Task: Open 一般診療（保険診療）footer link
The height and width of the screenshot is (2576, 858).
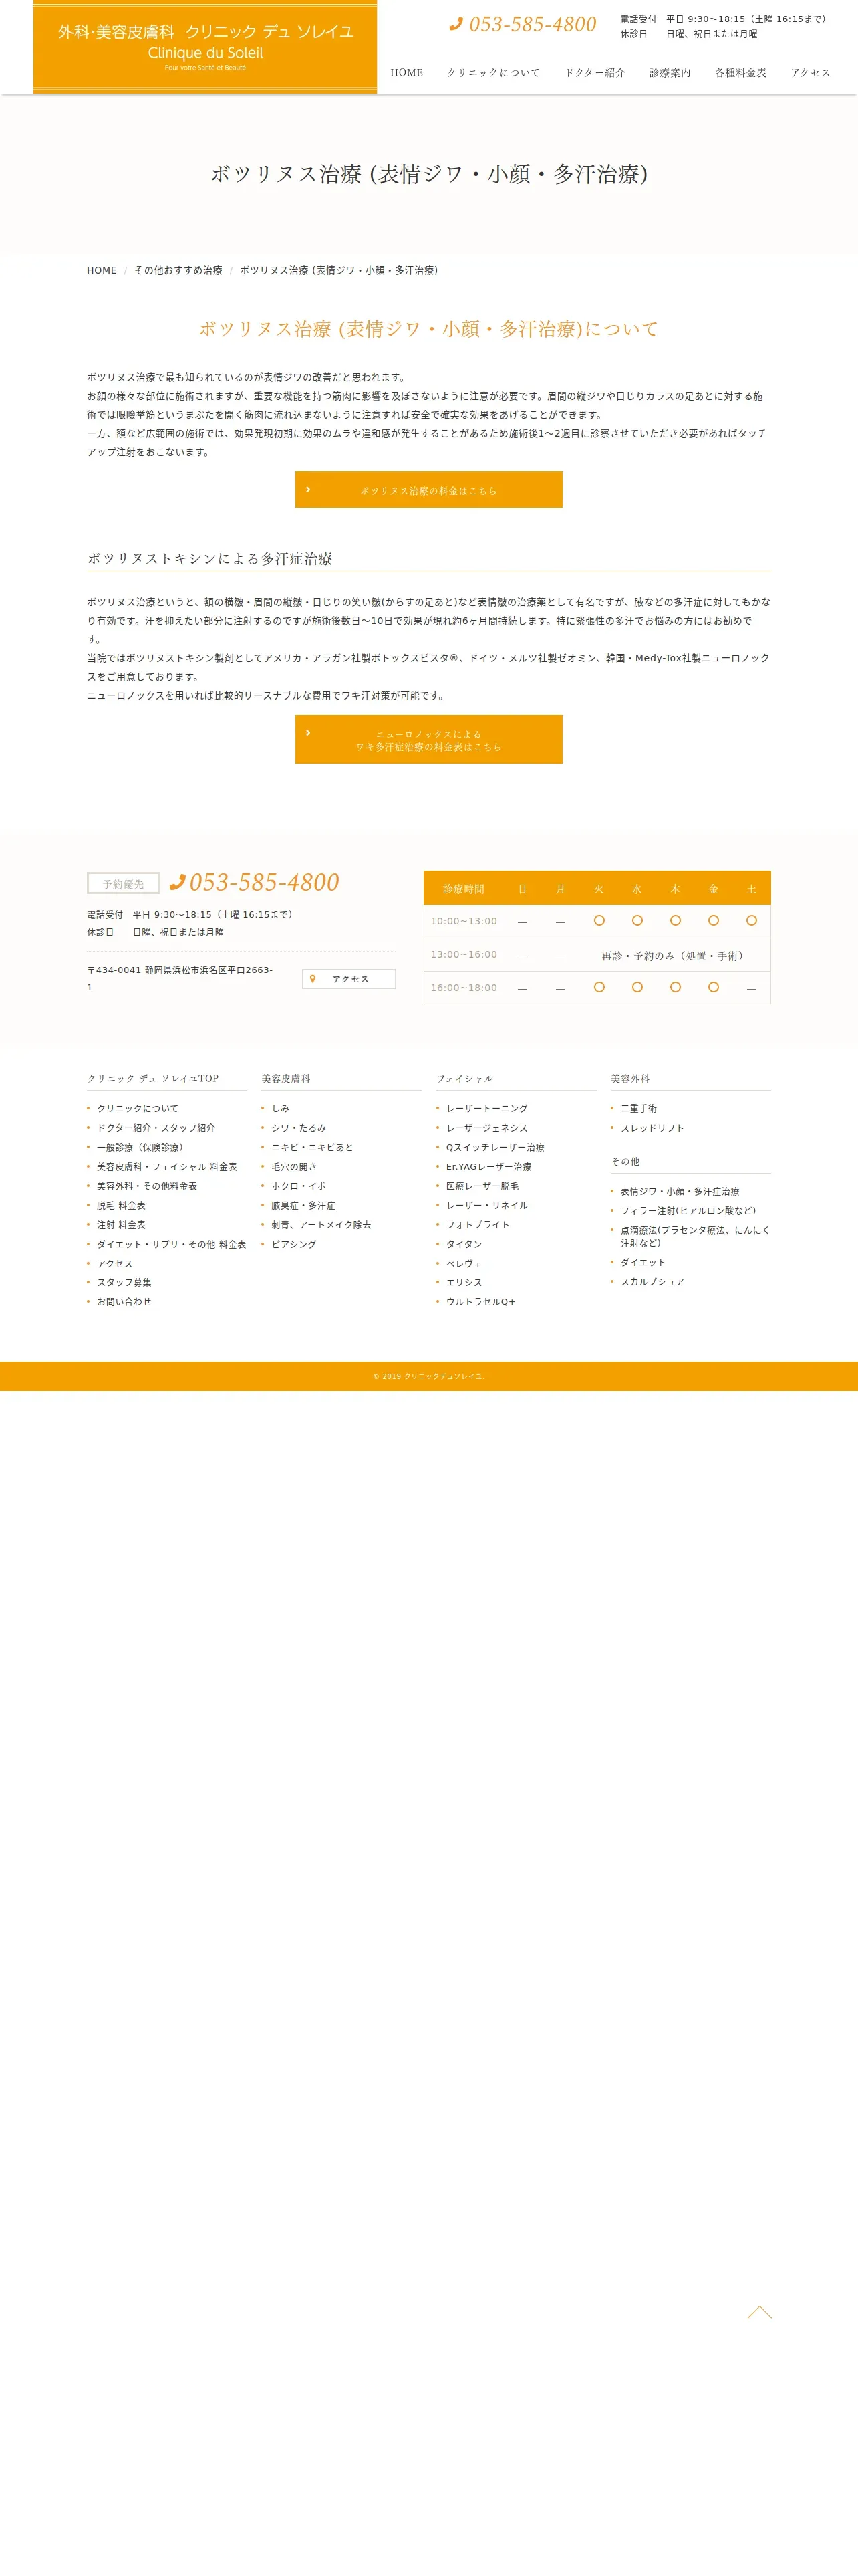Action: pyautogui.click(x=142, y=1147)
